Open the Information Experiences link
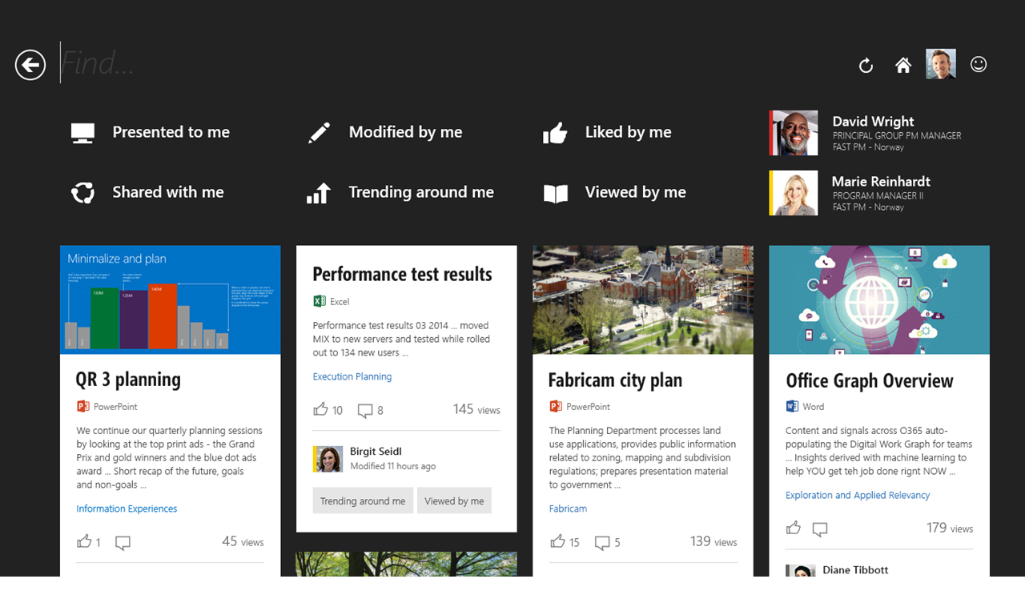This screenshot has width=1025, height=615. pos(127,508)
